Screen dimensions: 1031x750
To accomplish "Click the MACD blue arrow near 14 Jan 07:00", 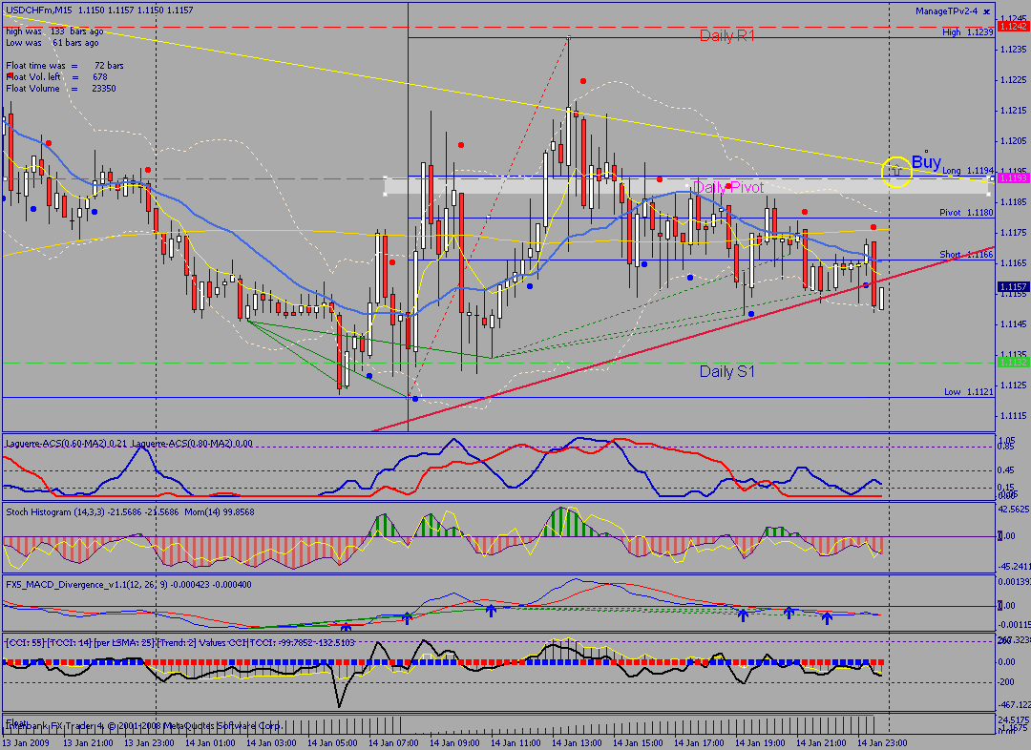I will pos(407,618).
